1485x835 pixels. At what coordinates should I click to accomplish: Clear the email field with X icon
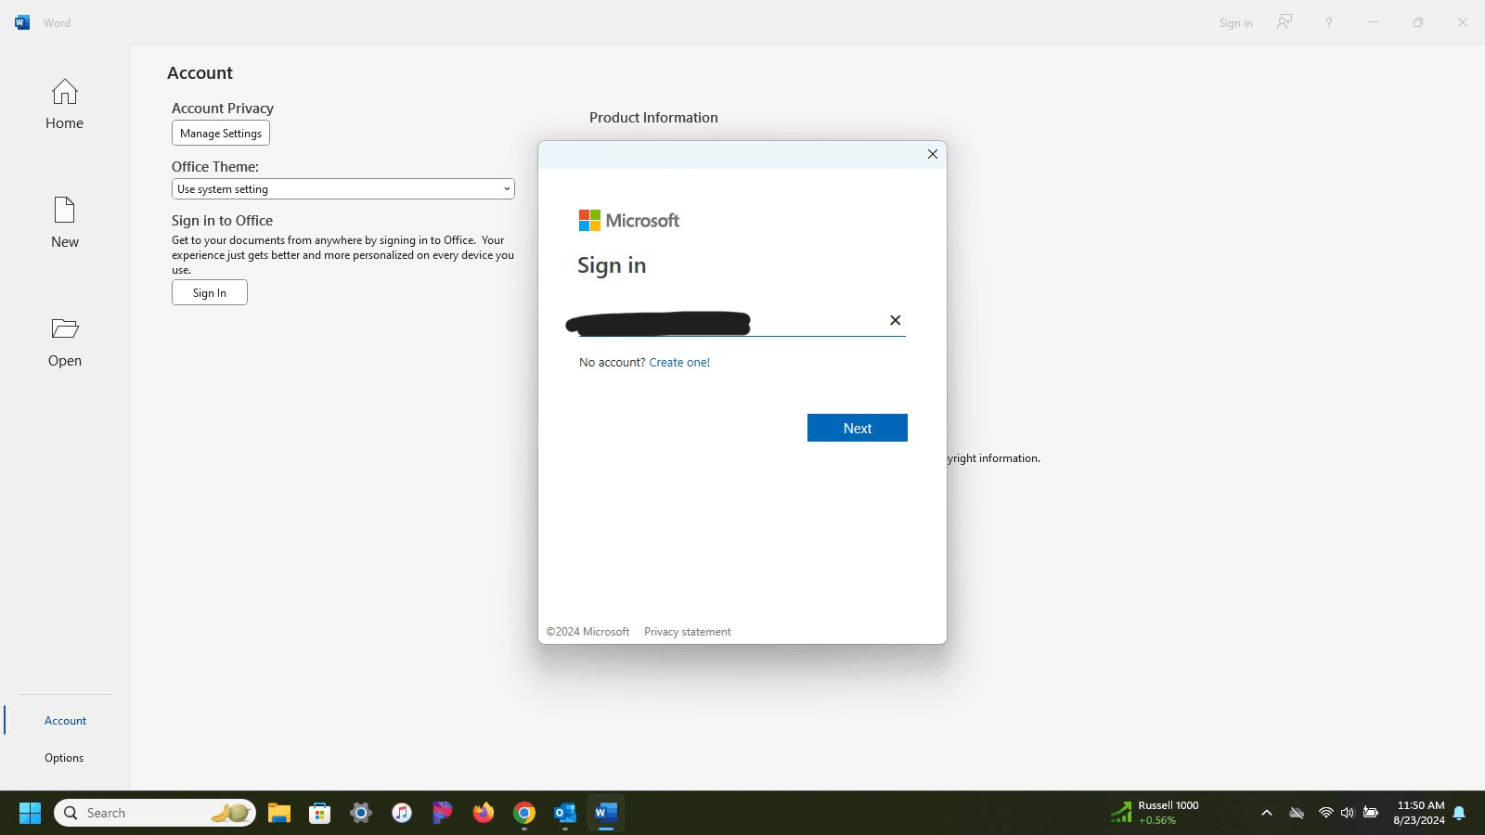tap(895, 320)
